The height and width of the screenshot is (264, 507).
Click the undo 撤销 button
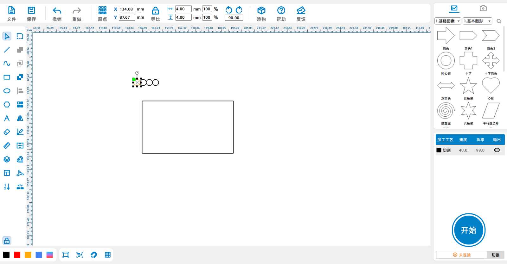[x=57, y=14]
